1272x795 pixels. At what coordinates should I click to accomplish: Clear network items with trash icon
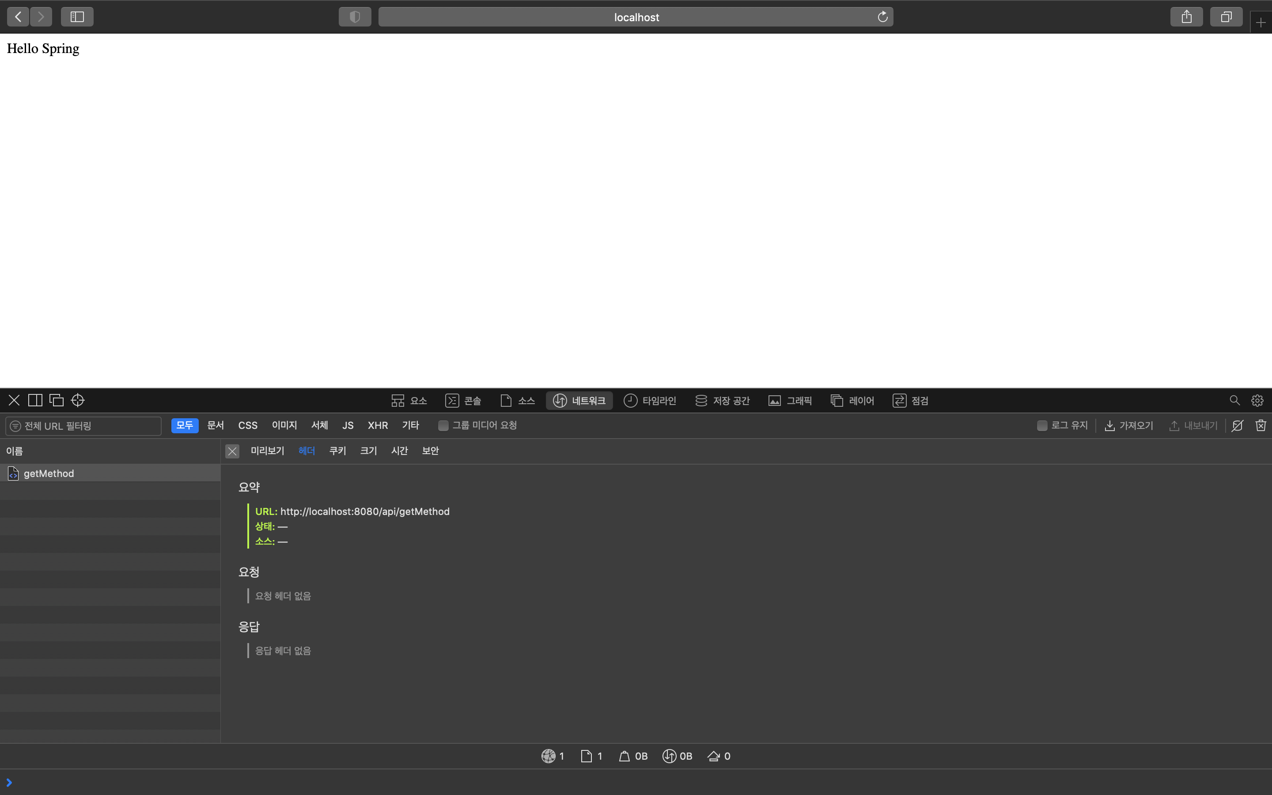click(1261, 425)
